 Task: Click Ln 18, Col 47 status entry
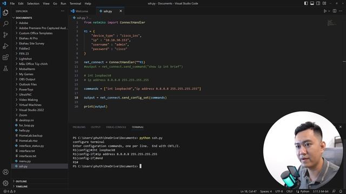point(249,191)
